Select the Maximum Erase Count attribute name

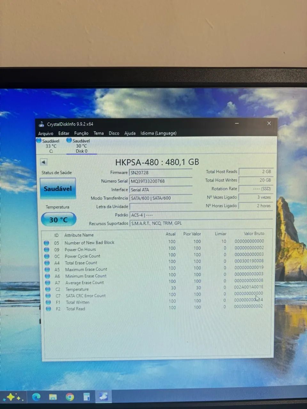click(x=86, y=269)
